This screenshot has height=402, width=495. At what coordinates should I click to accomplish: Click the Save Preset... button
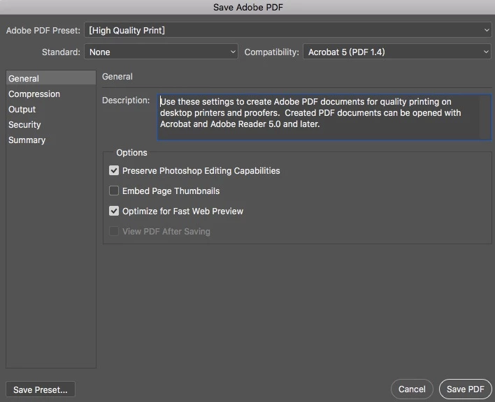click(41, 389)
